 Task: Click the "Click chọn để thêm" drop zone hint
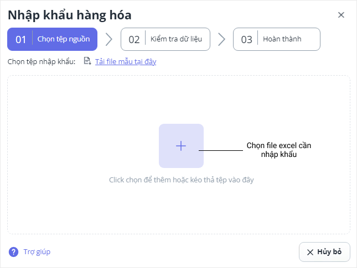pos(181,180)
